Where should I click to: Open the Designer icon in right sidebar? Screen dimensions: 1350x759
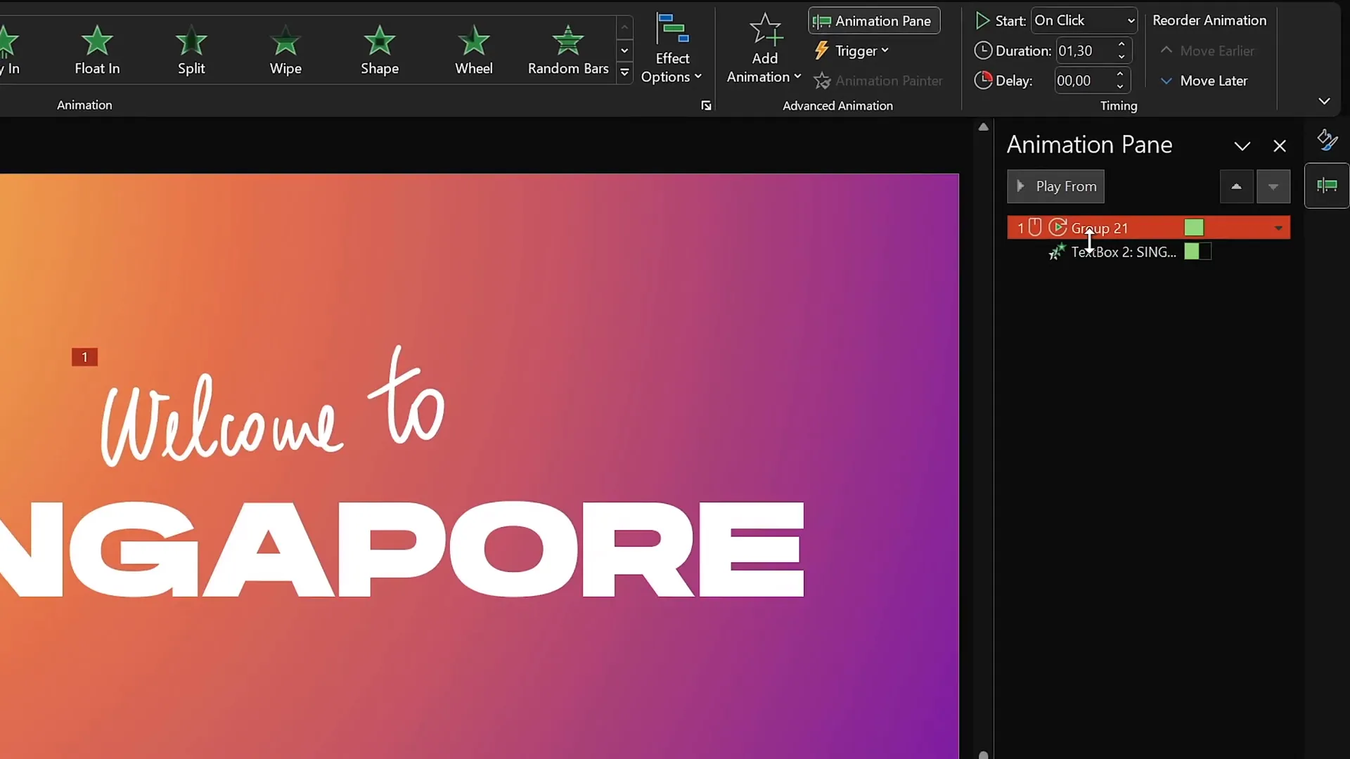tap(1327, 141)
